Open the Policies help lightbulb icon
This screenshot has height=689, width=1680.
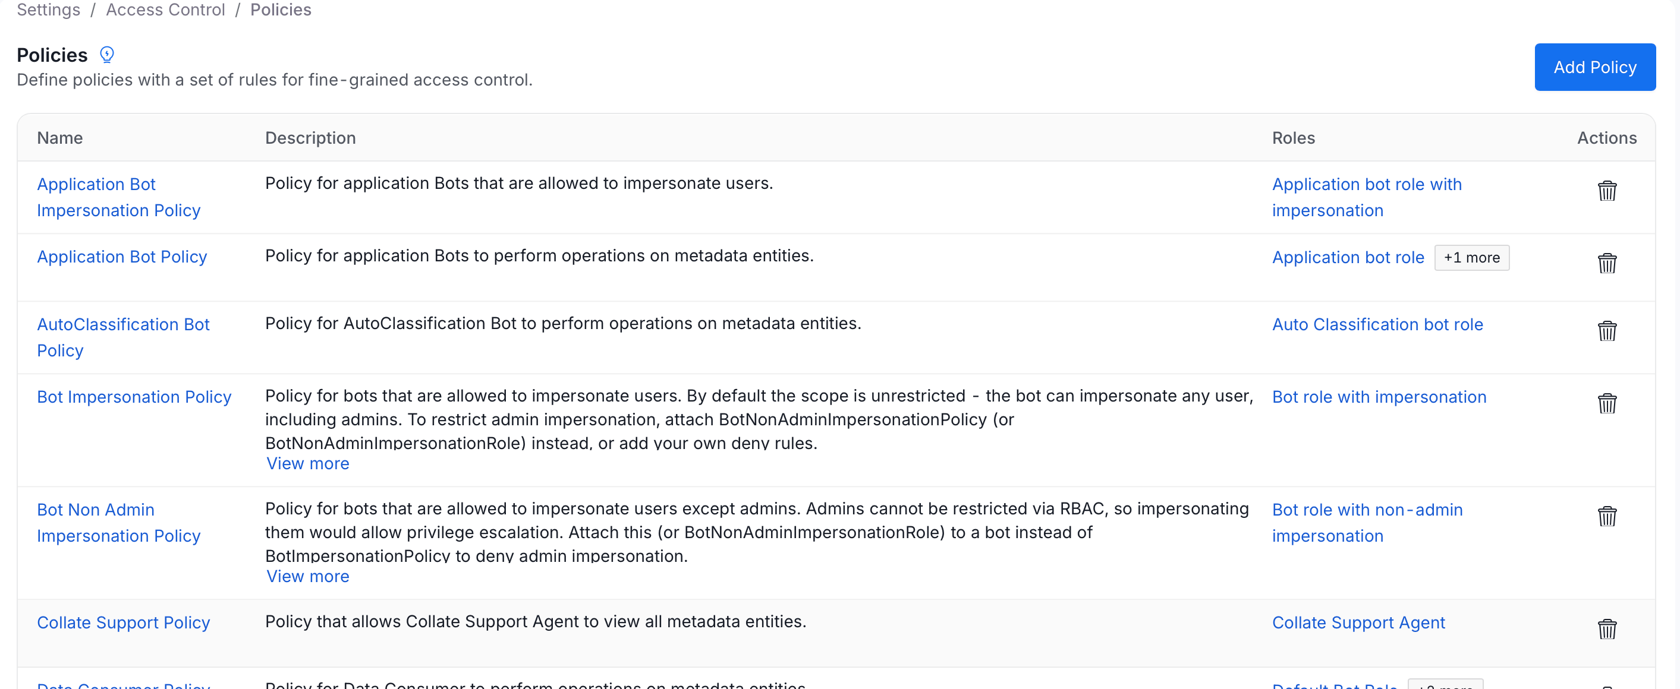tap(107, 55)
